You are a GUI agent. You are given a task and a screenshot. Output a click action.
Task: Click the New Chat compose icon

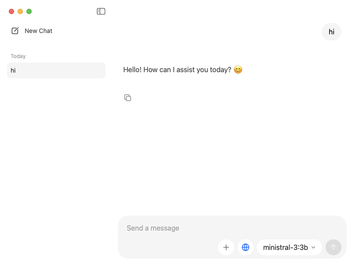[15, 31]
